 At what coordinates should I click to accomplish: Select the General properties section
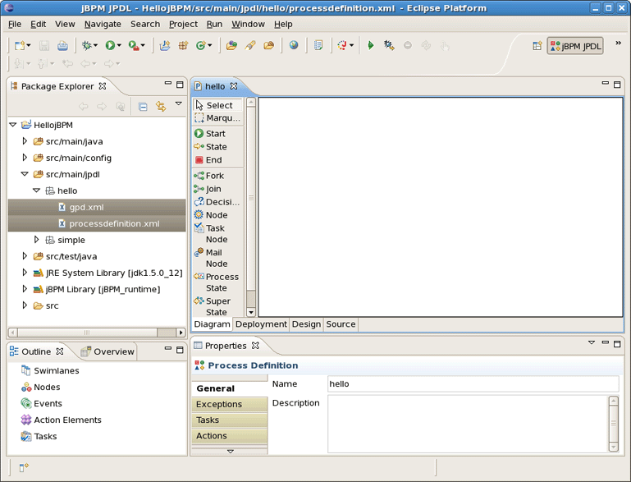point(230,388)
